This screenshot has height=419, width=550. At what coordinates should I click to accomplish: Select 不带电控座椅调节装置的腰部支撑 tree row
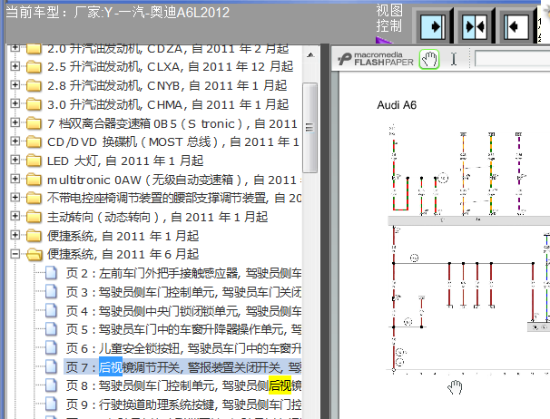(x=174, y=199)
